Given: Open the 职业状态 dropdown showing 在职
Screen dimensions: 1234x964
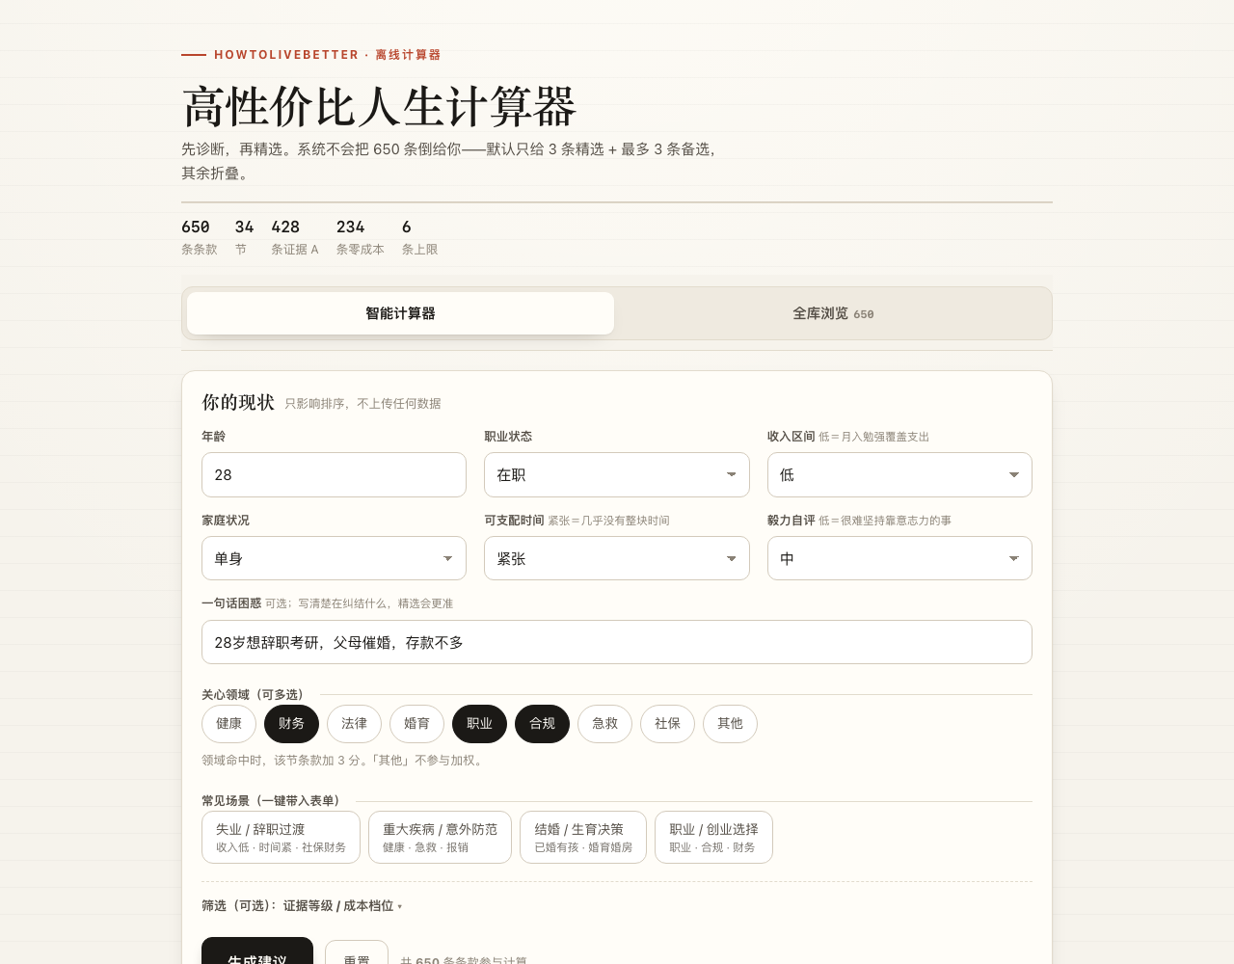Looking at the screenshot, I should click(617, 475).
